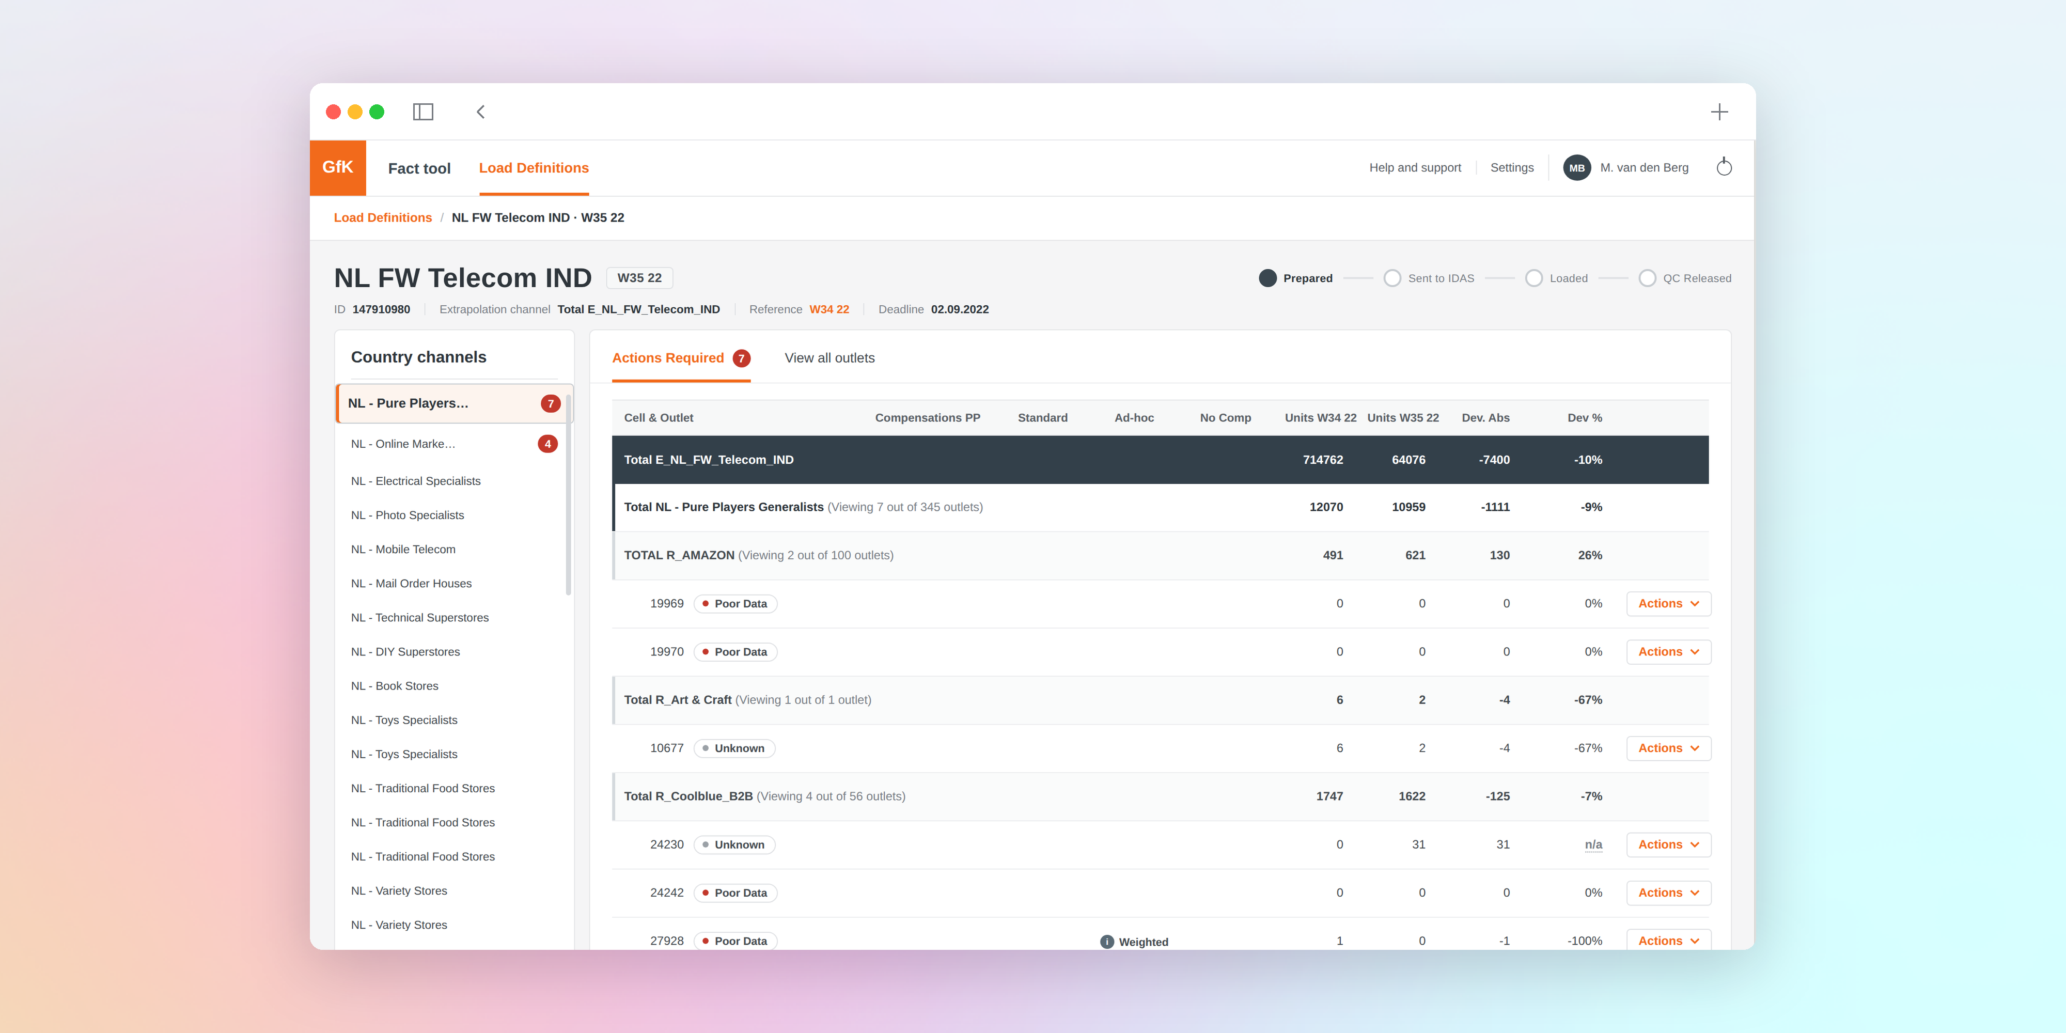2066x1033 pixels.
Task: Open Actions dropdown for outlet 24230
Action: [1668, 844]
